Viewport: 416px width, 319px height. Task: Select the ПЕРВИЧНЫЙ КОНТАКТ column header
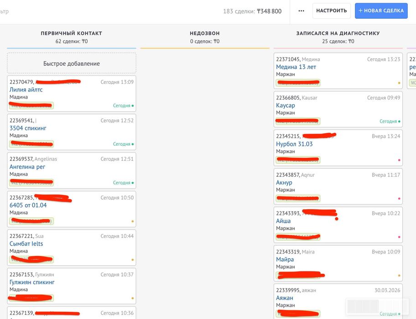click(72, 33)
